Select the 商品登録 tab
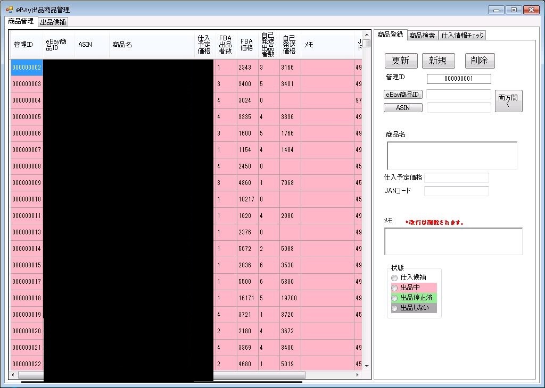 (x=390, y=35)
